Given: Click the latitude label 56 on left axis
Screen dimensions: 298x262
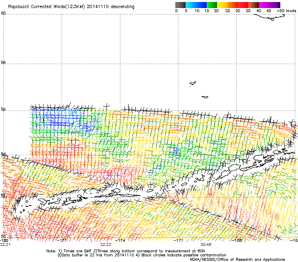Looking at the screenshot, I should coord(3,109).
